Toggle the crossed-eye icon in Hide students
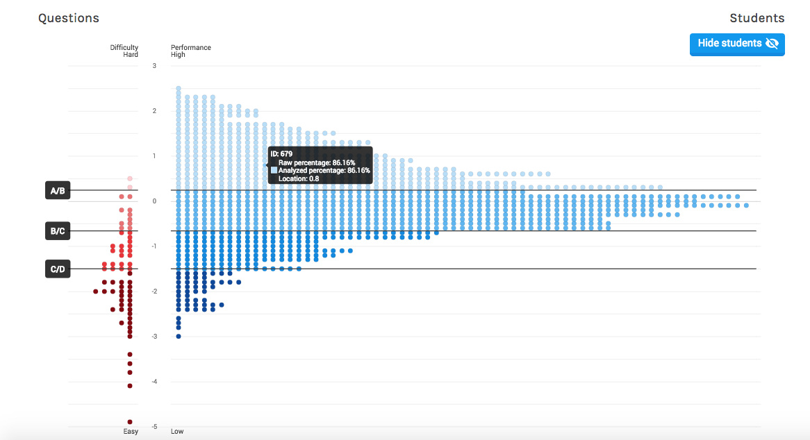The image size is (810, 440). click(772, 43)
